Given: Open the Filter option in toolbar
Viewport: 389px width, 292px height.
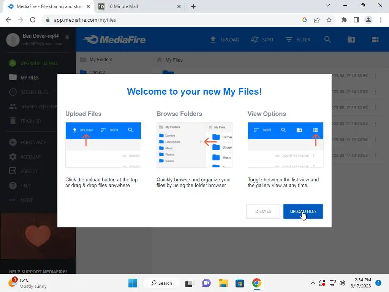Looking at the screenshot, I should pyautogui.click(x=298, y=40).
